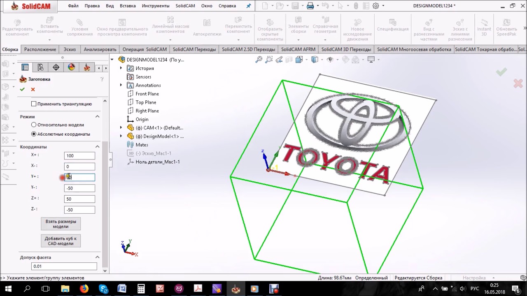527x296 pixels.
Task: Click the Display Style icon
Action: coord(315,60)
